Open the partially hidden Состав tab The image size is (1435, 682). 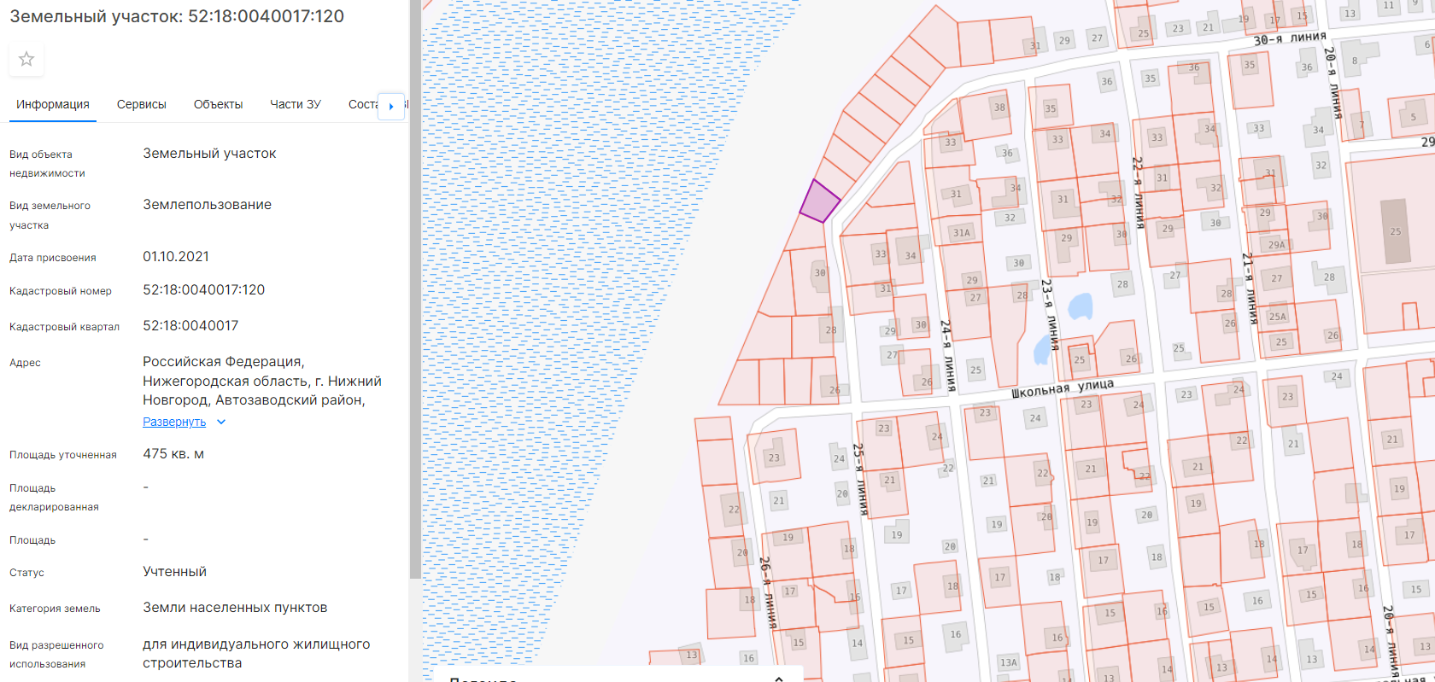[362, 104]
